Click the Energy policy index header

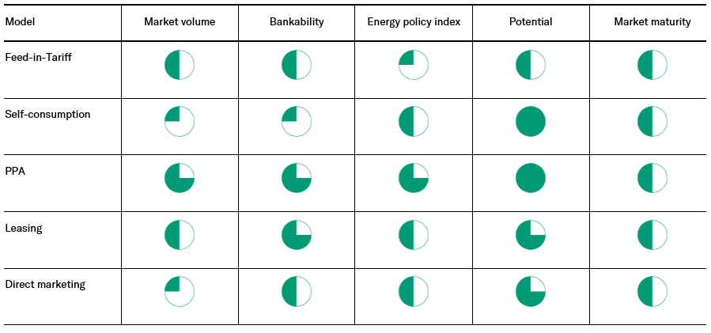click(414, 22)
